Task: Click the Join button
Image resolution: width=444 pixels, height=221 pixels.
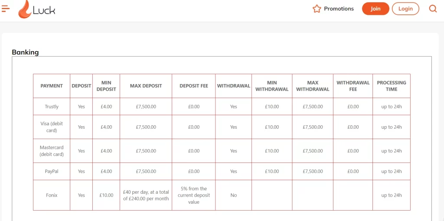Action: pyautogui.click(x=375, y=9)
